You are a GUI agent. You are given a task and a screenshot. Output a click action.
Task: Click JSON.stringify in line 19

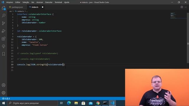(39, 64)
